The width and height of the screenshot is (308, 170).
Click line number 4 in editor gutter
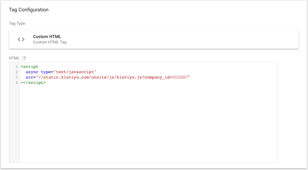coord(16,82)
